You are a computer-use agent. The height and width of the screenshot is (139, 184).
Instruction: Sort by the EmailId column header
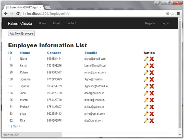pyautogui.click(x=91, y=53)
